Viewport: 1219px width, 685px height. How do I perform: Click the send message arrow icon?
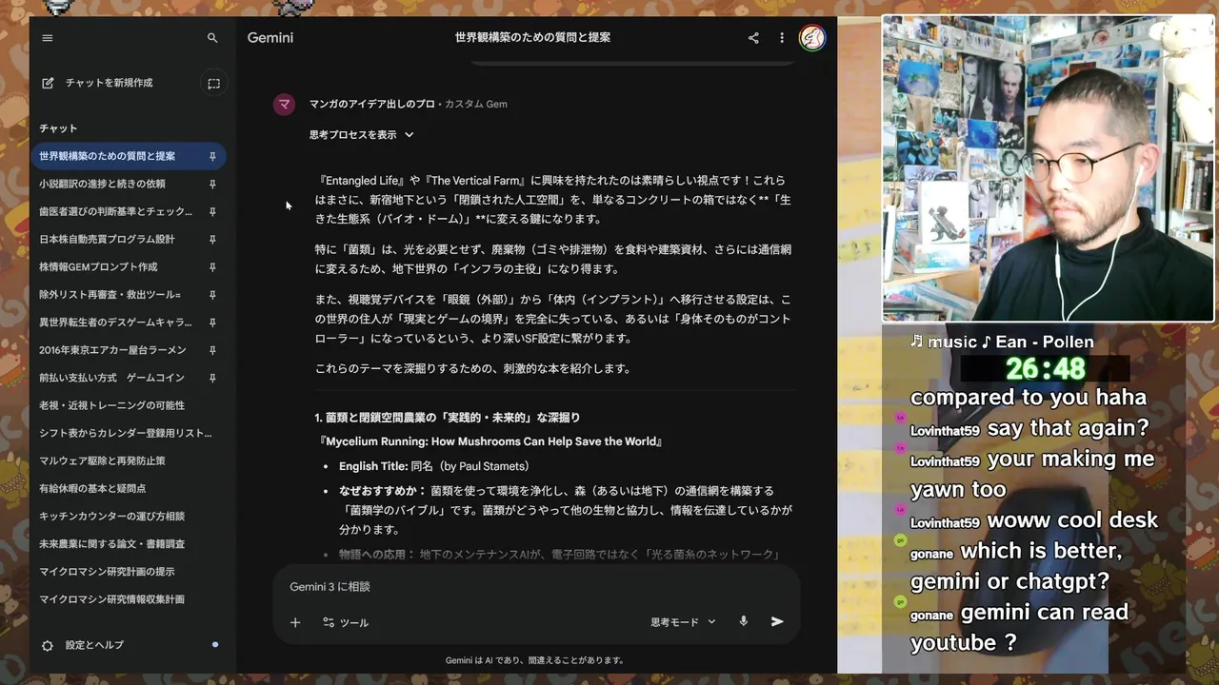pos(777,621)
